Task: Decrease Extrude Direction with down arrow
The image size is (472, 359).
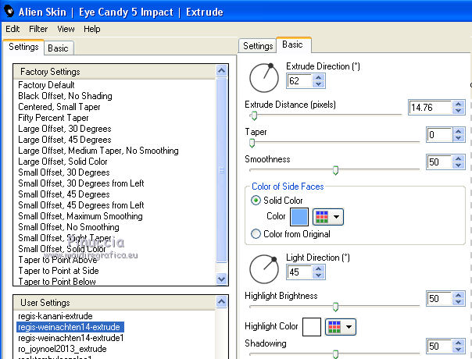Action: 319,84
